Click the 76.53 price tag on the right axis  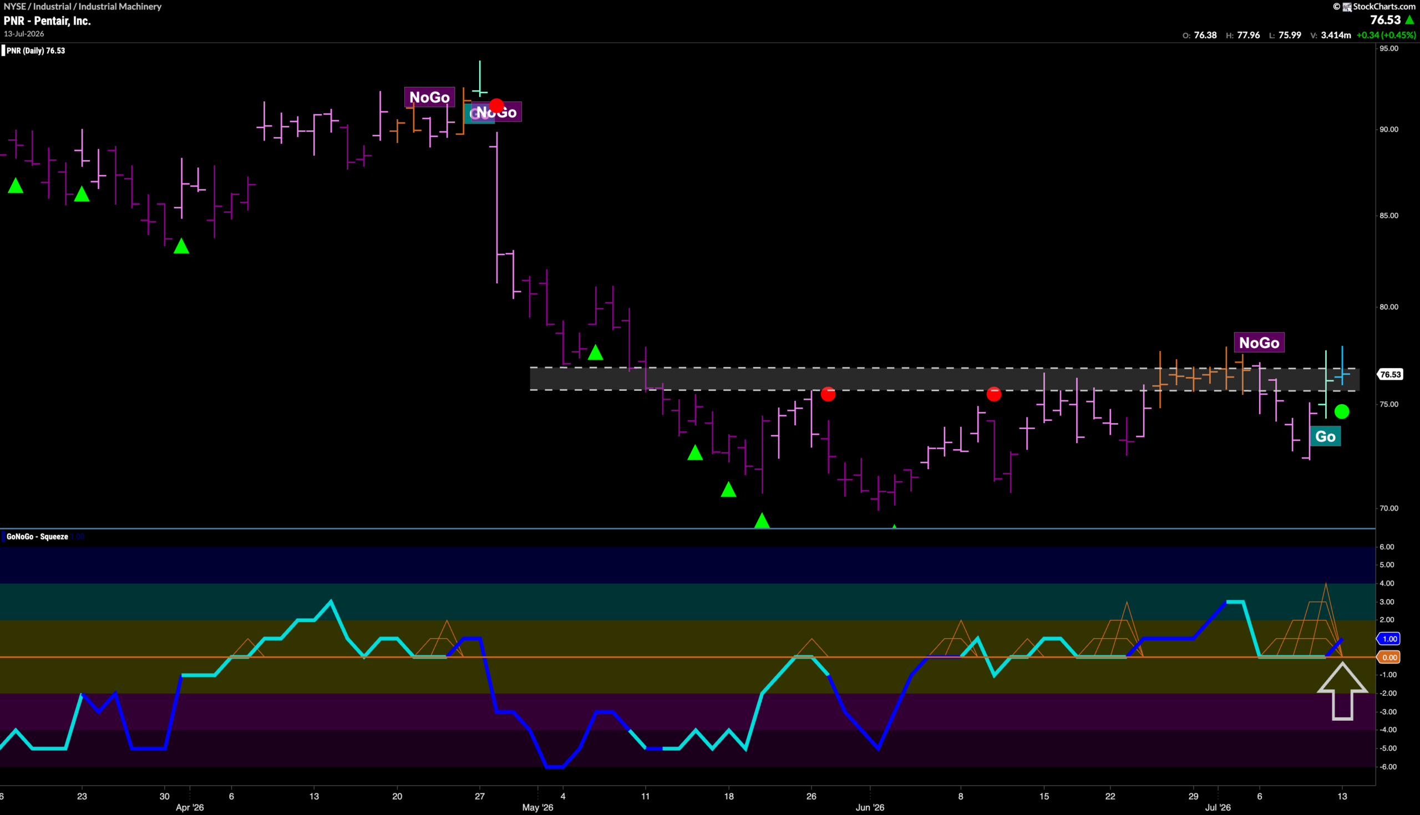click(1390, 374)
